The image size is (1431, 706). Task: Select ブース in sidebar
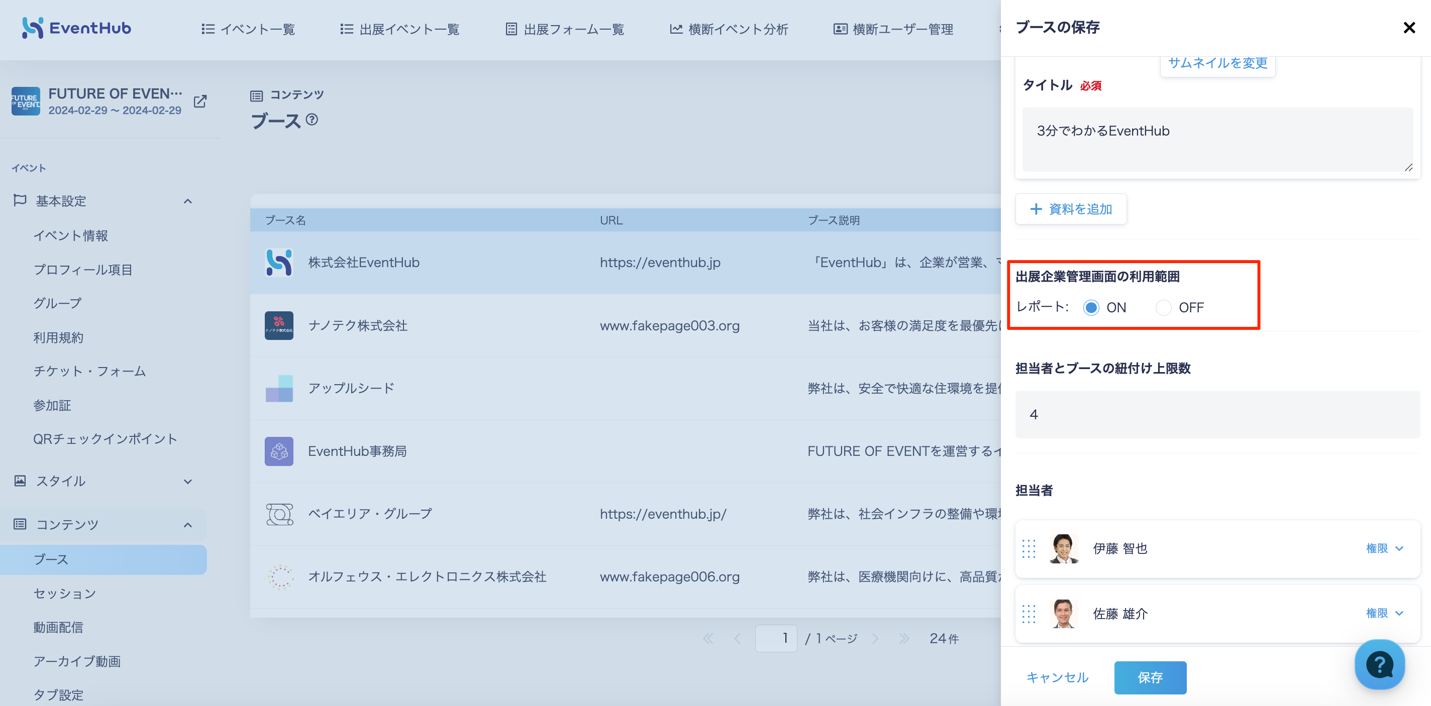[x=104, y=559]
